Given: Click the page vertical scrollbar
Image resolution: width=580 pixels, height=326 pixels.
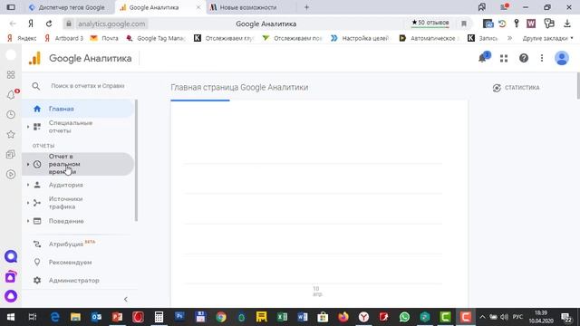Looking at the screenshot, I should (x=578, y=86).
